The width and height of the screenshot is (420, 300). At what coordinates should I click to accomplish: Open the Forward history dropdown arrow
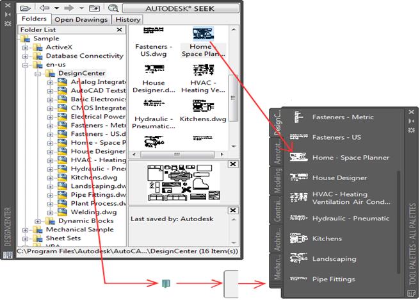point(81,8)
